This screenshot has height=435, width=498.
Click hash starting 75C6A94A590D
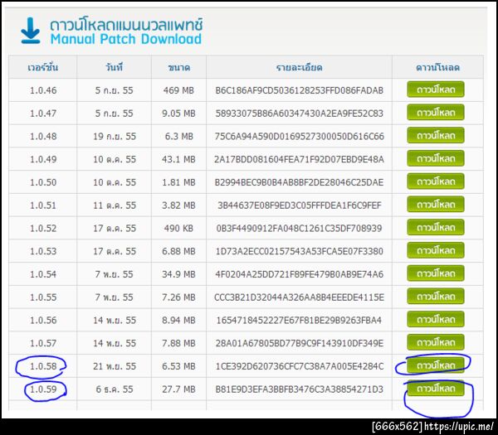click(x=299, y=137)
